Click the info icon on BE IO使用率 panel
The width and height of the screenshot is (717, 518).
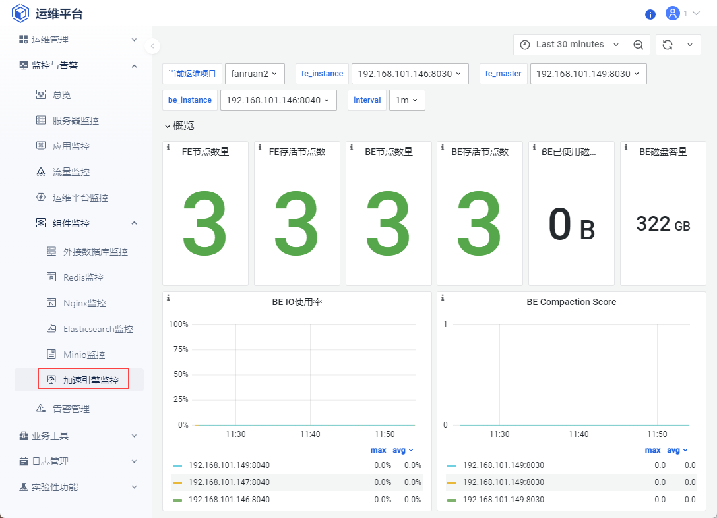168,298
